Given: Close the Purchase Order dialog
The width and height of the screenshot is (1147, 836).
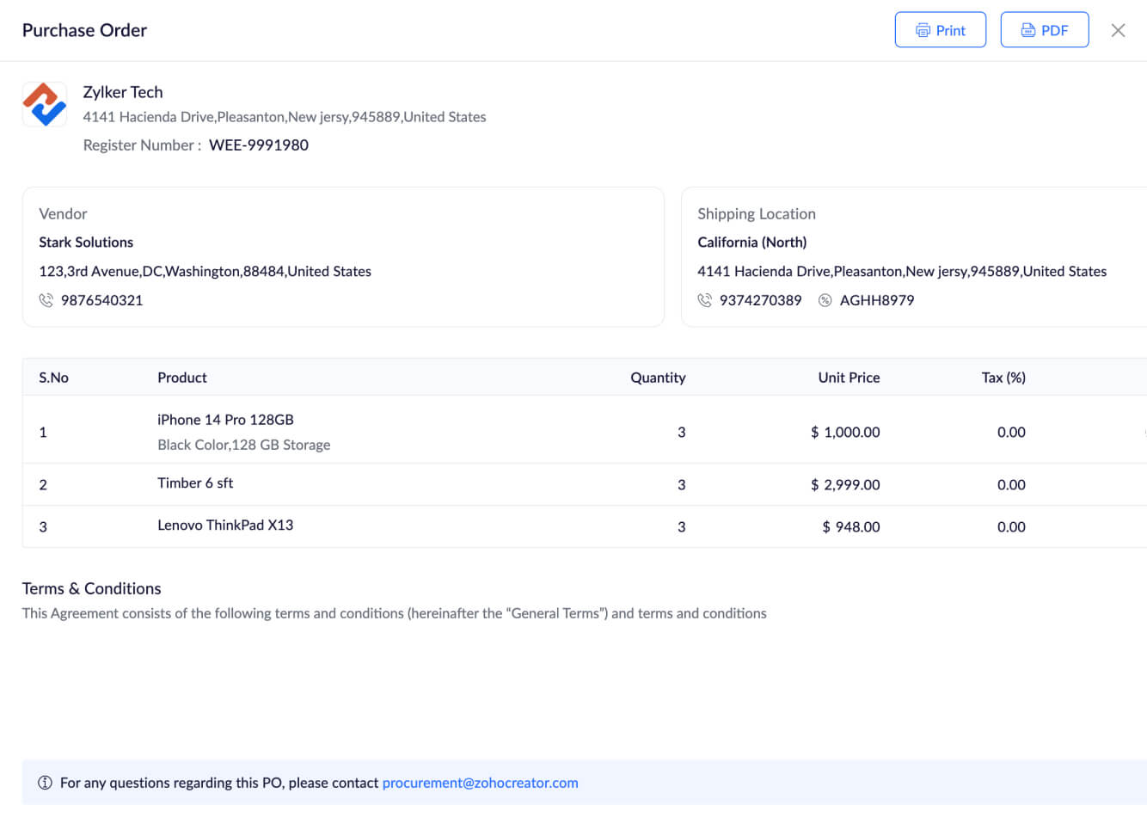Looking at the screenshot, I should pos(1118,30).
